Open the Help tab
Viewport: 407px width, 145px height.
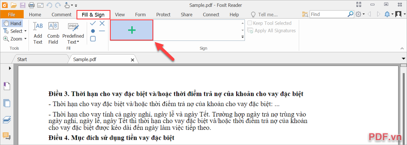tap(234, 15)
